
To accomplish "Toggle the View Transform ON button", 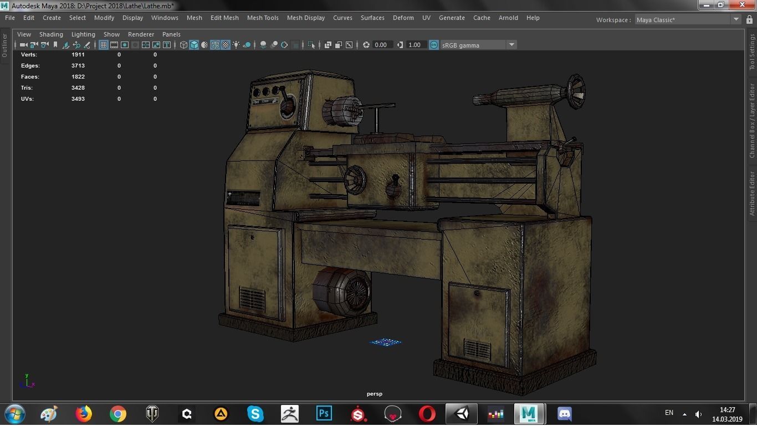I will click(434, 45).
